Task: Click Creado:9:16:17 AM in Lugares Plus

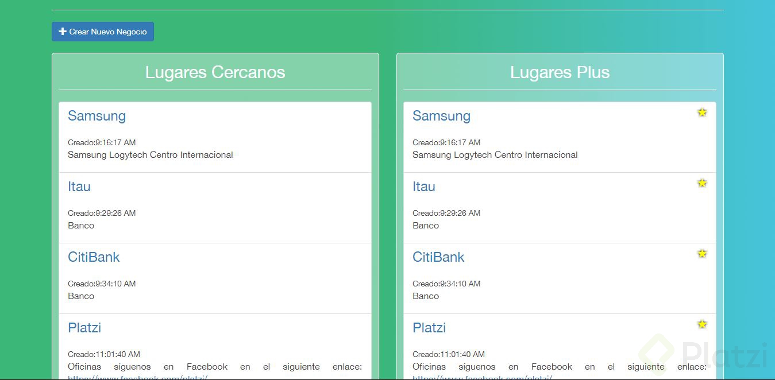Action: click(x=446, y=142)
